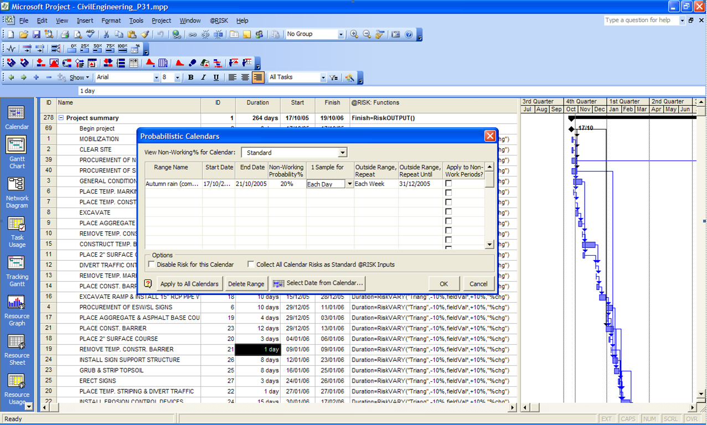Click the Resource Graph view icon
707x425 pixels.
click(x=17, y=303)
